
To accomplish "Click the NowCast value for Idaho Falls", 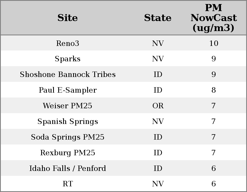I will coord(213,169).
